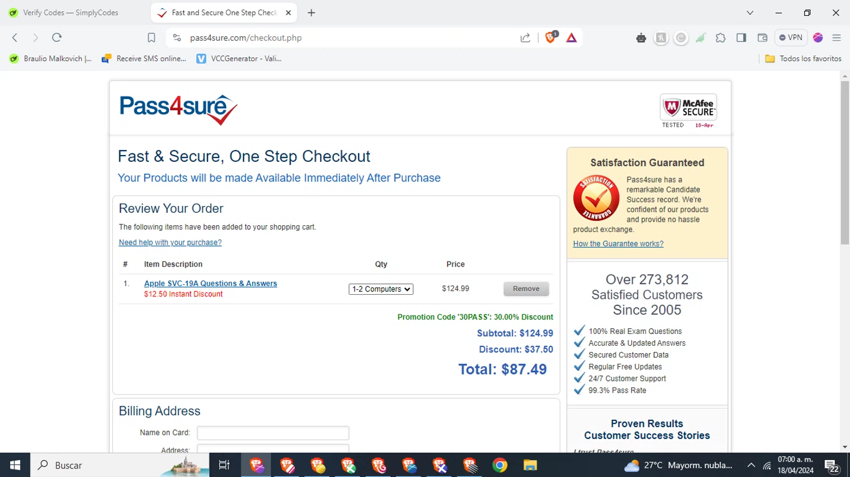Open File Explorer from the taskbar

coord(530,465)
